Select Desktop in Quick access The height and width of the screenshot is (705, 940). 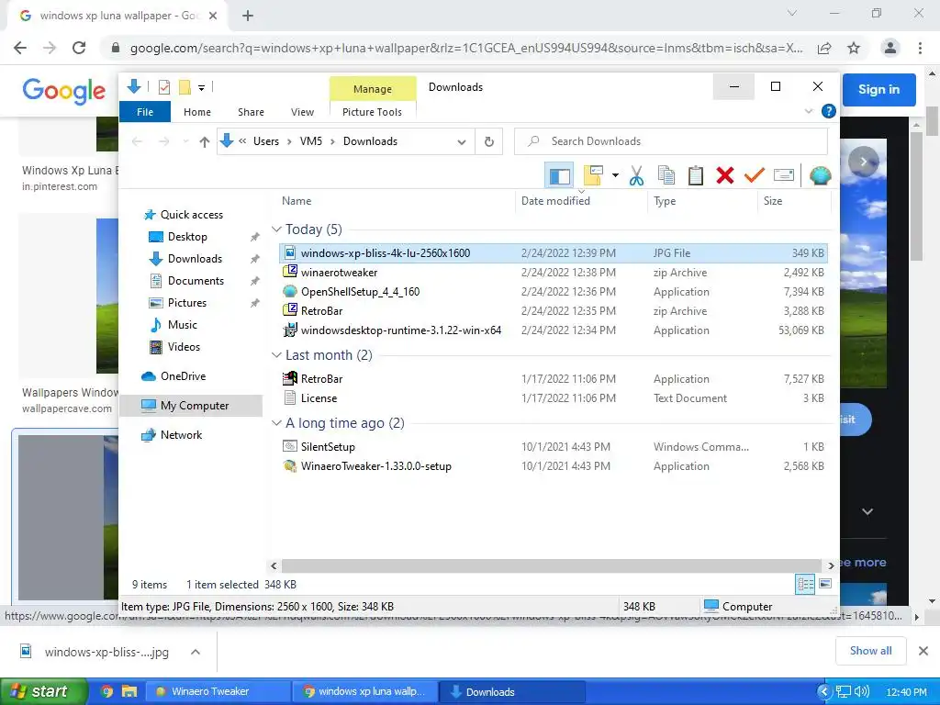[187, 237]
